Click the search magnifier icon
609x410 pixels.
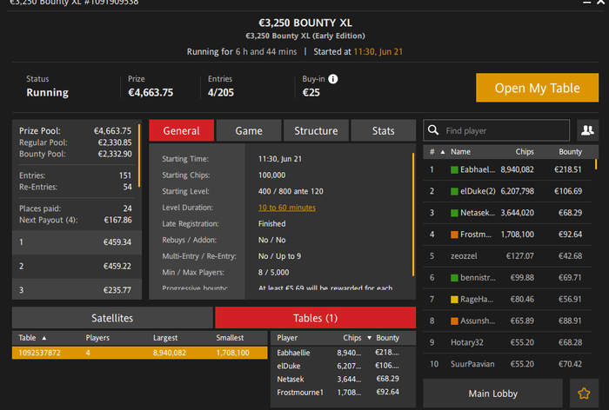coord(433,130)
